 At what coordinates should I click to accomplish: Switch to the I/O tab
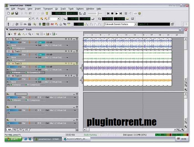coord(26,130)
